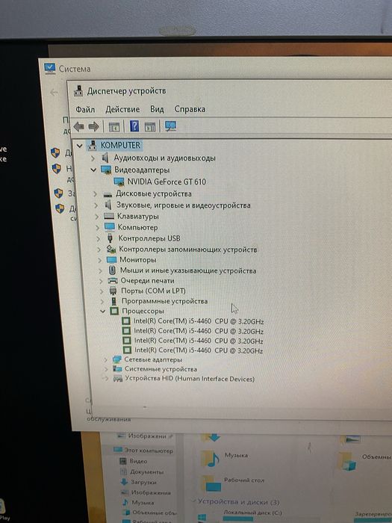The width and height of the screenshot is (392, 523).
Task: Click the Контроллеры USB plug icon
Action: pos(110,238)
